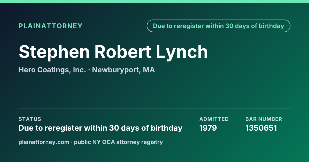The height and width of the screenshot is (162, 309).
Task: Select the last name Lynch in heading
Action: pos(182,52)
